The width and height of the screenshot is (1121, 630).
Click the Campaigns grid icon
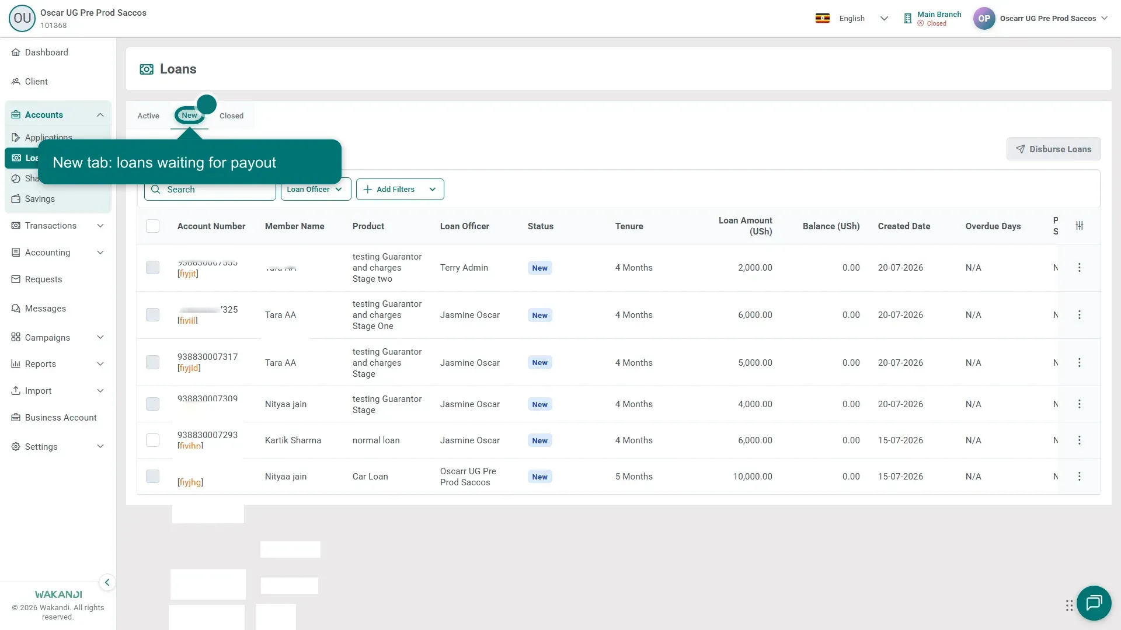(16, 338)
